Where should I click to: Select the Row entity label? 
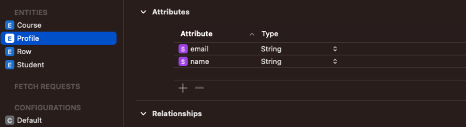click(x=24, y=52)
